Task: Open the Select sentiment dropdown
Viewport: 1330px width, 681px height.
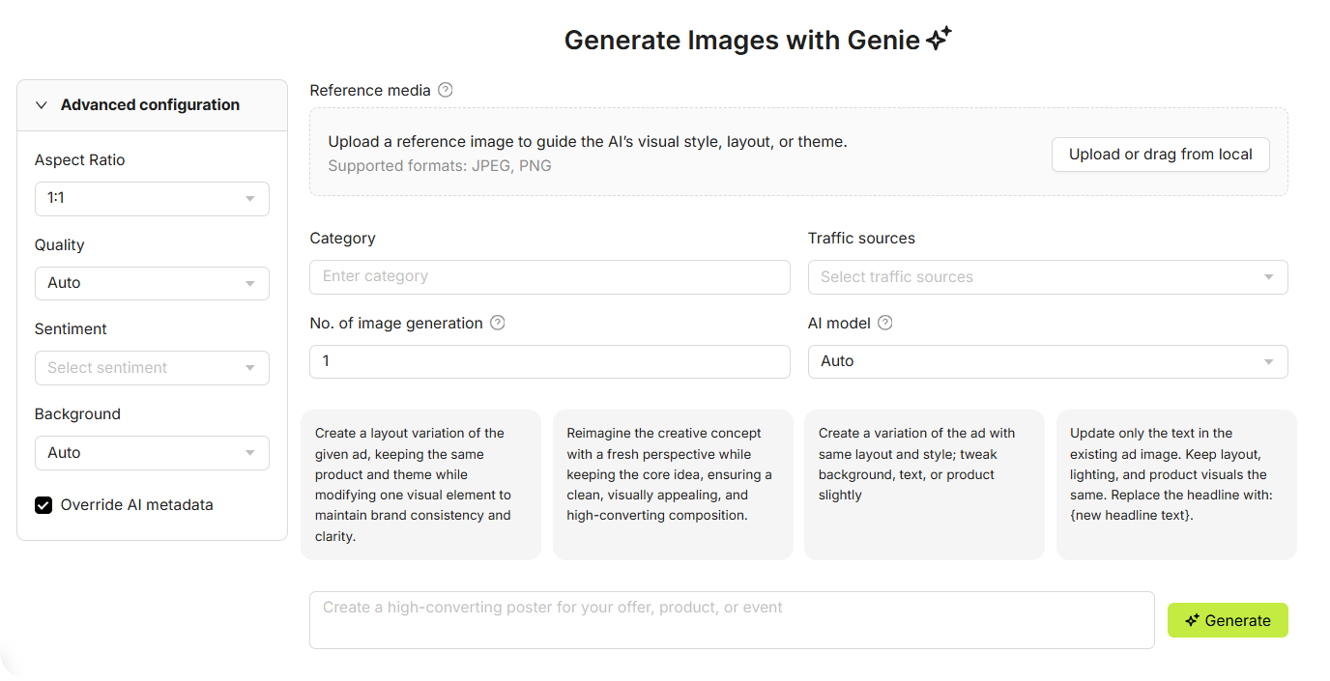Action: (152, 368)
